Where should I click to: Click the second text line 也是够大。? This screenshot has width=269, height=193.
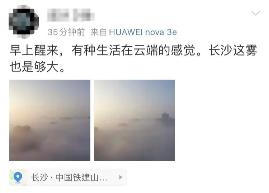coord(37,67)
